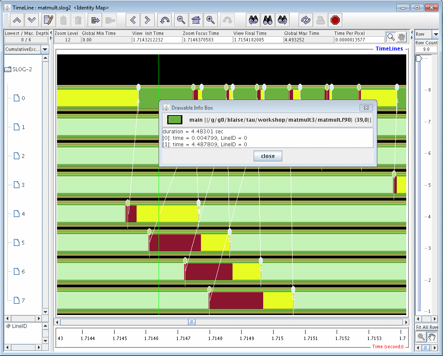Viewport: 443px width, 356px height.
Task: Click the up arrow toolbar icon
Action: [x=17, y=20]
